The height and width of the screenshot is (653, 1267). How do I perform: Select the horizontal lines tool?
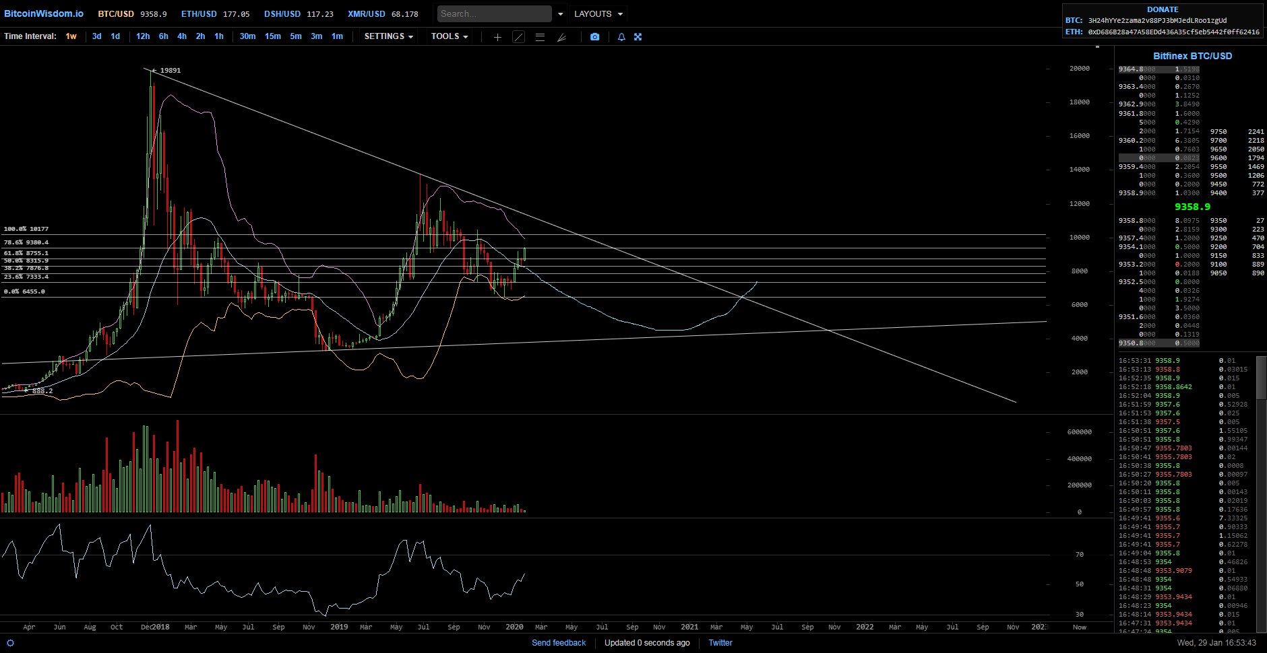[x=540, y=37]
